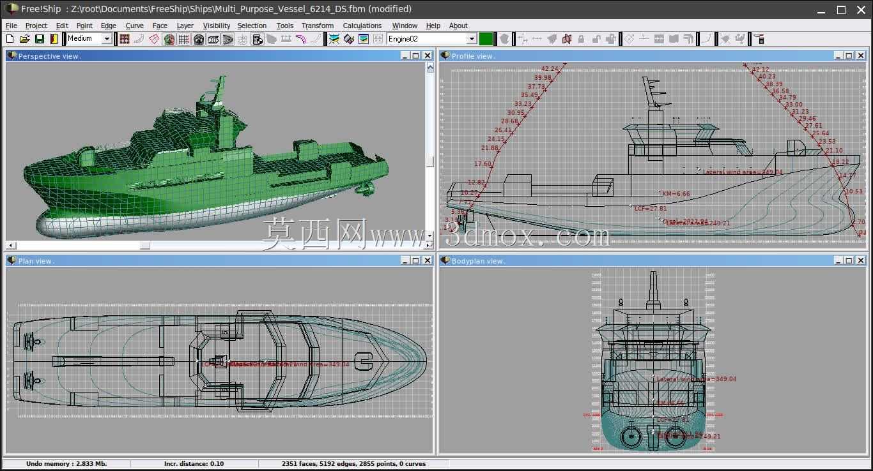Maximize the Perspective view window
Viewport: 873px width, 471px height.
pos(416,56)
